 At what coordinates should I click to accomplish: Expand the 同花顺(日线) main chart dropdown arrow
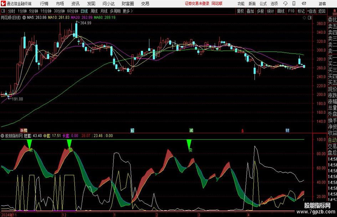(x=24, y=17)
